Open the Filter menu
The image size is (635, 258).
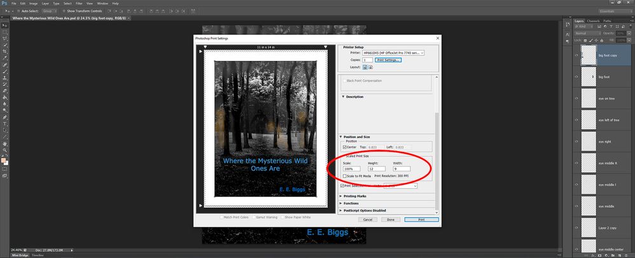pyautogui.click(x=79, y=3)
